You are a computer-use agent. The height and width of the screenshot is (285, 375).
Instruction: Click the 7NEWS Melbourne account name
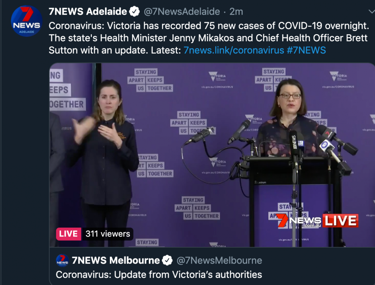[x=116, y=260]
